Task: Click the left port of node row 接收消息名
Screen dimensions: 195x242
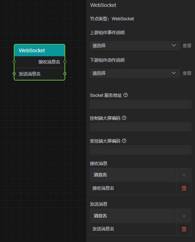Action: [14, 62]
